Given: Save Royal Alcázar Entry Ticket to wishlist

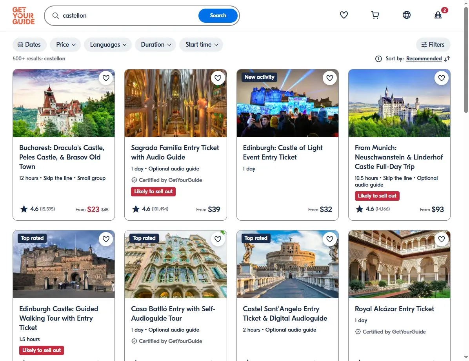Looking at the screenshot, I should click(x=442, y=239).
